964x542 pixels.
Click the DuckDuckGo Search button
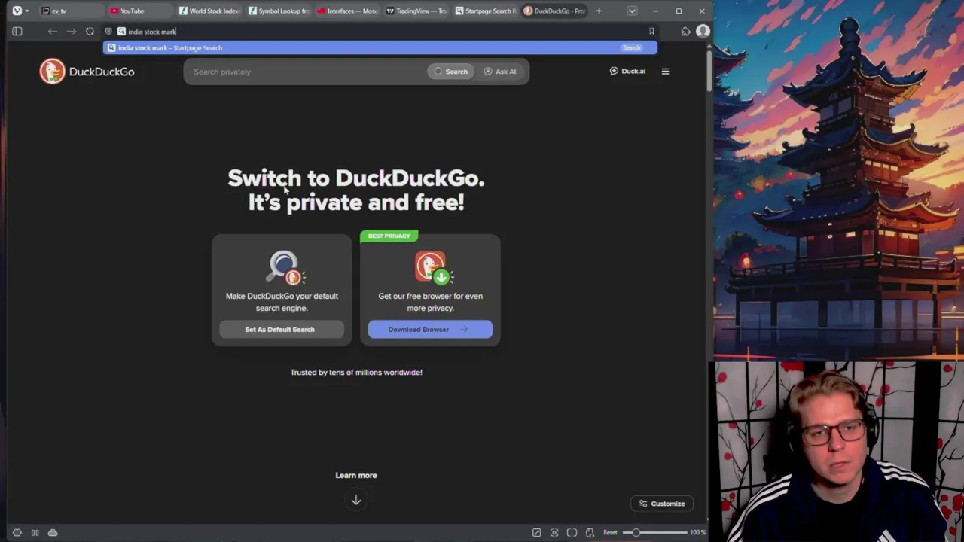(x=451, y=72)
